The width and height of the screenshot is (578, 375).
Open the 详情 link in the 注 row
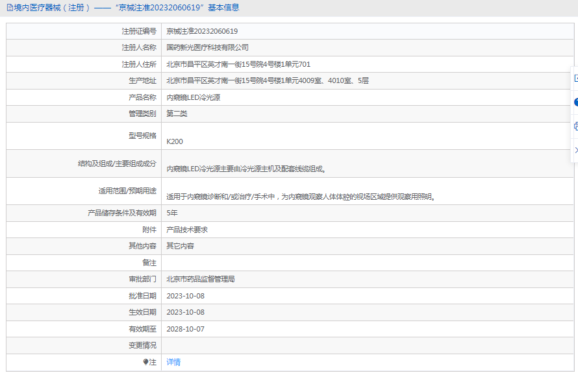(173, 362)
